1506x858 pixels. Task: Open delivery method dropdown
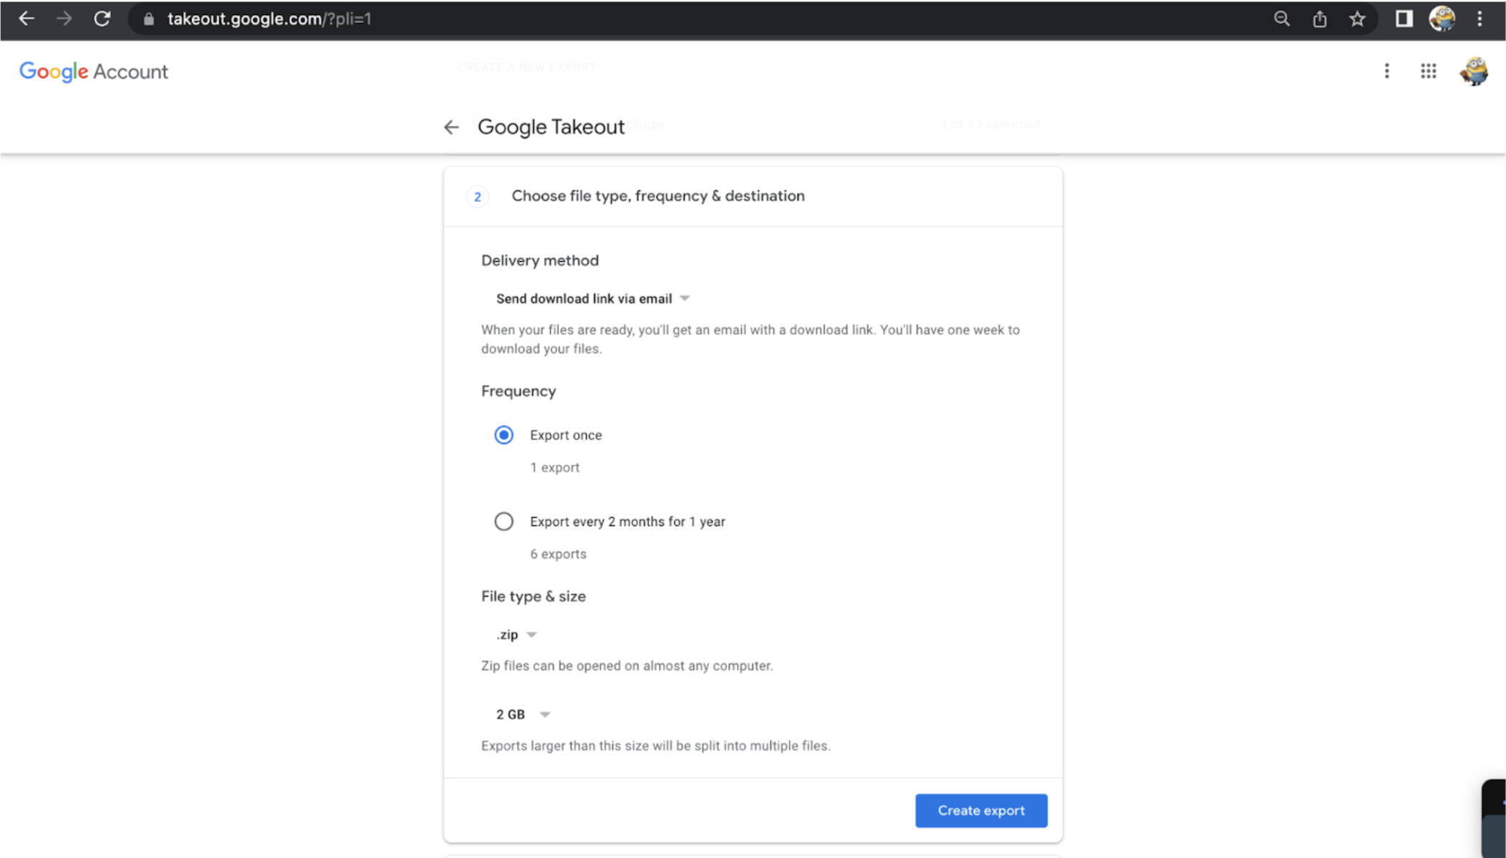pos(592,298)
